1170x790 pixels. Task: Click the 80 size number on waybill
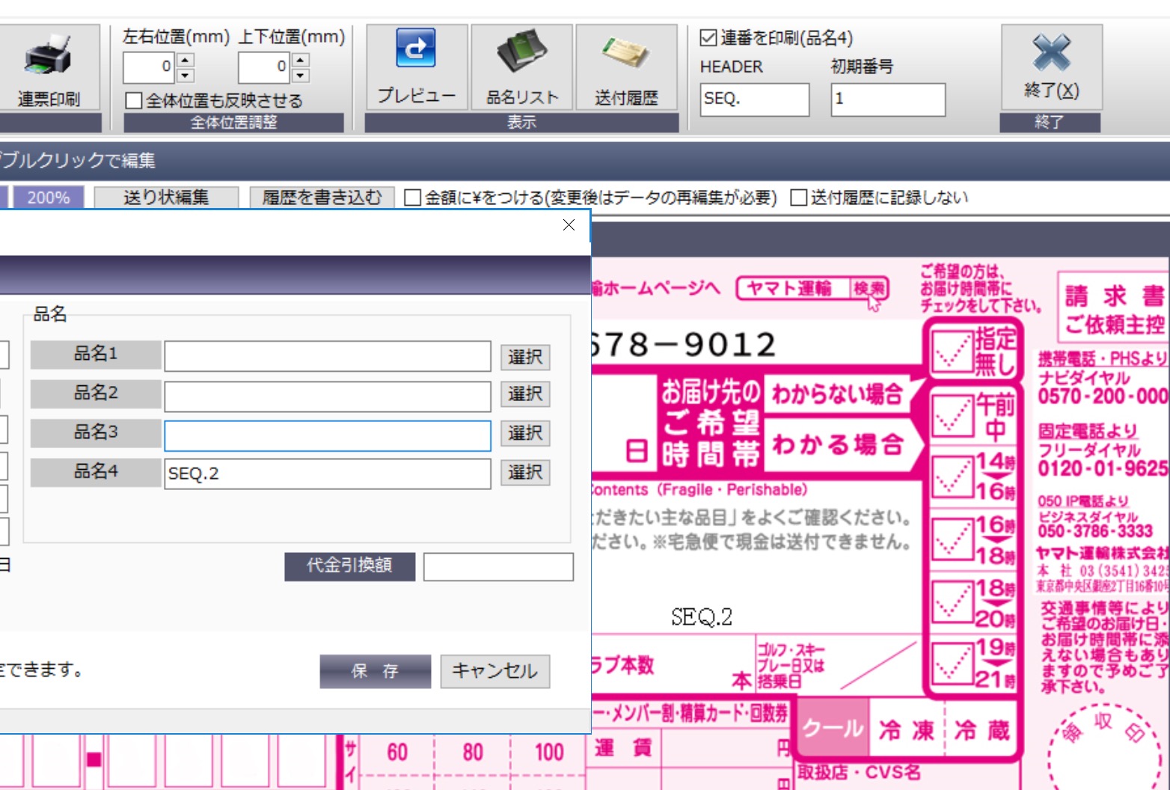coord(473,752)
